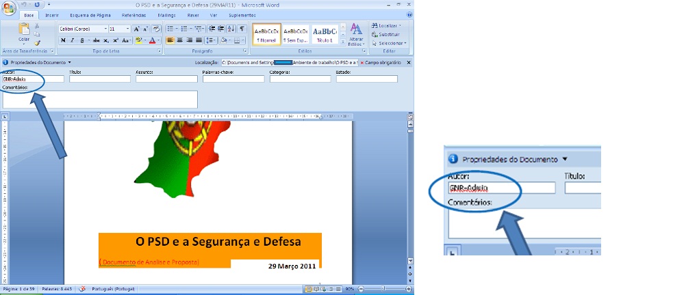
Task: Open Estilos pane dialog launcher
Action: [x=364, y=51]
